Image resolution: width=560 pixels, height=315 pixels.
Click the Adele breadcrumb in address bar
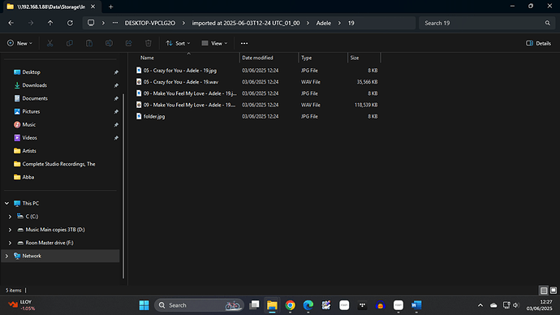tap(324, 23)
